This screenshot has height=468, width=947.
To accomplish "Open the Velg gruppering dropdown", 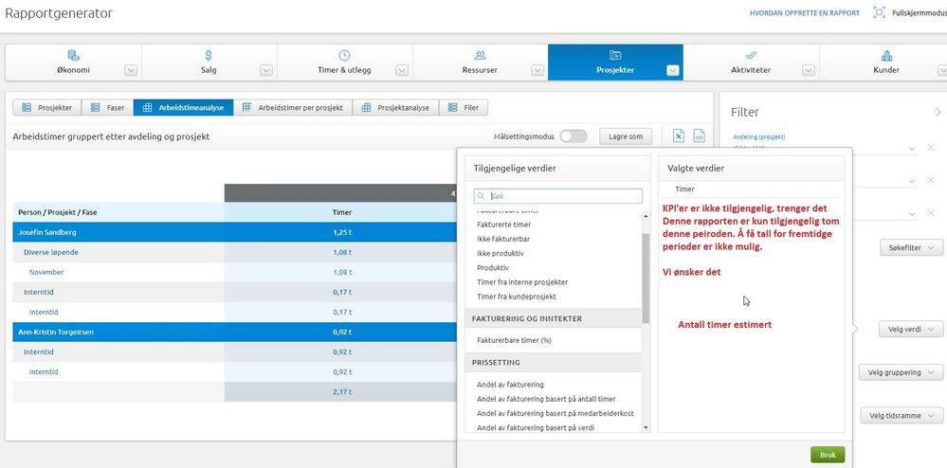I will (901, 372).
